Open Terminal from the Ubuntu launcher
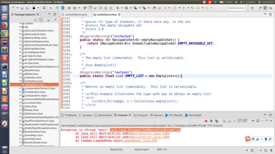The width and height of the screenshot is (275, 154). [x=5, y=67]
